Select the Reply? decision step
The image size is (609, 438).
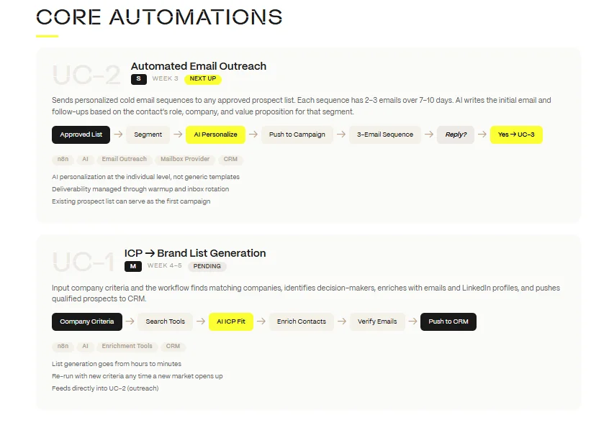[456, 134]
